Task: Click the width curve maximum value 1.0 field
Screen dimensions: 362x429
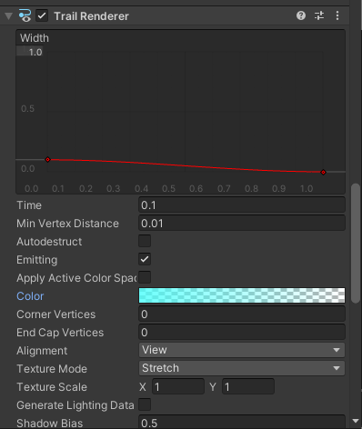Action: coord(30,52)
